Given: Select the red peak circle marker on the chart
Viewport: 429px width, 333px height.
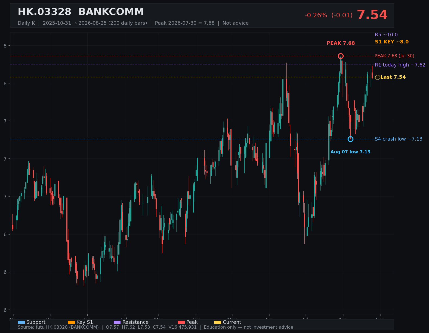Looking at the screenshot, I should 341,56.
